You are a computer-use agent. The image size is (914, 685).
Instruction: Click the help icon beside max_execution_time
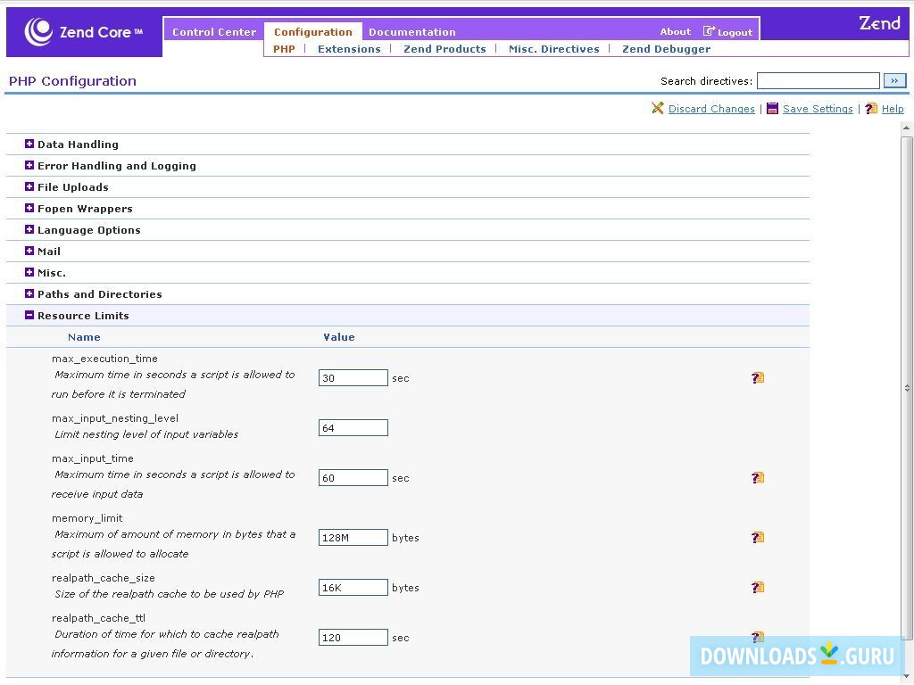click(758, 377)
